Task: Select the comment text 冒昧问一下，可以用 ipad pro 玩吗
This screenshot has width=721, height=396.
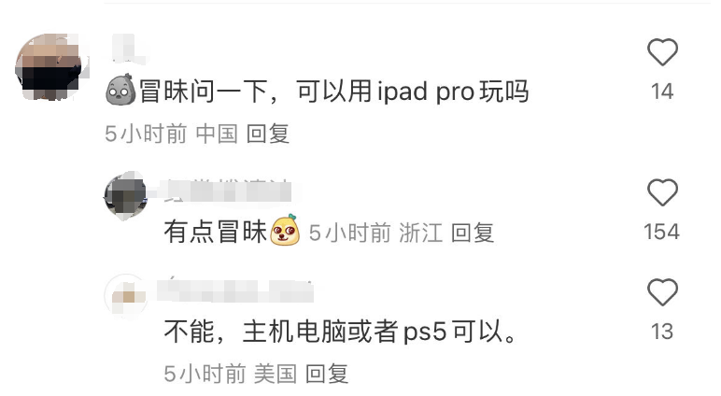Action: pyautogui.click(x=333, y=91)
